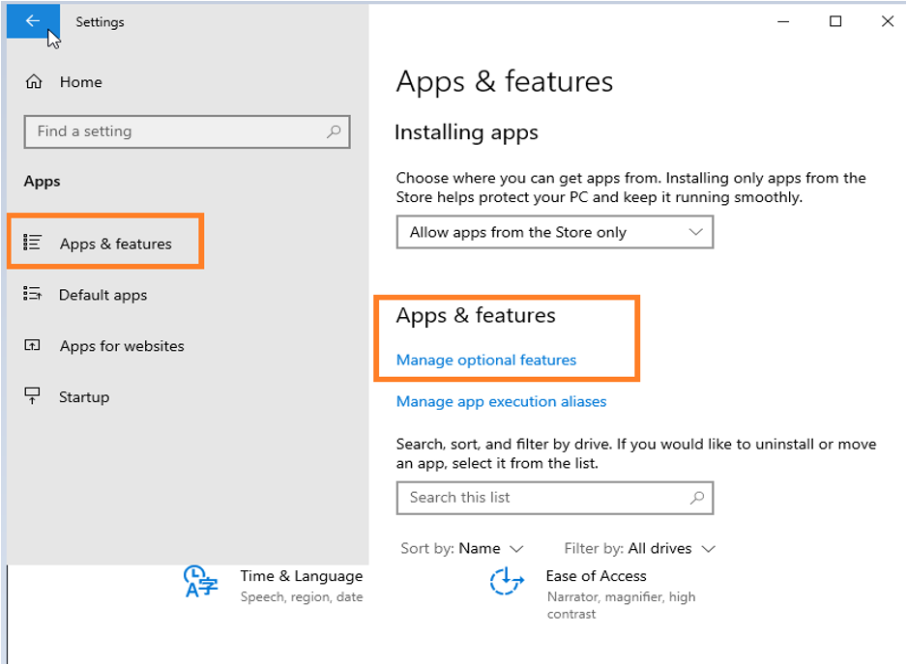This screenshot has height=665, width=907.
Task: Click the Default apps sidebar icon
Action: tap(32, 295)
